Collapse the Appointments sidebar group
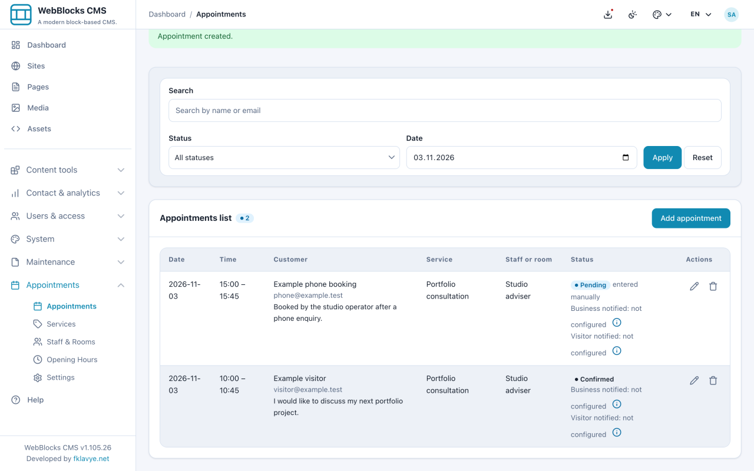Viewport: 754px width, 471px height. coord(68,285)
